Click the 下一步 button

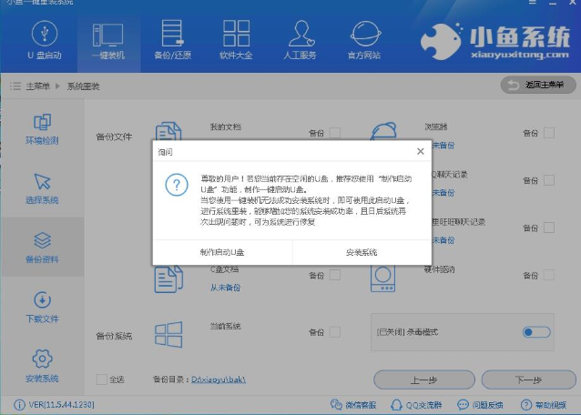pos(529,380)
